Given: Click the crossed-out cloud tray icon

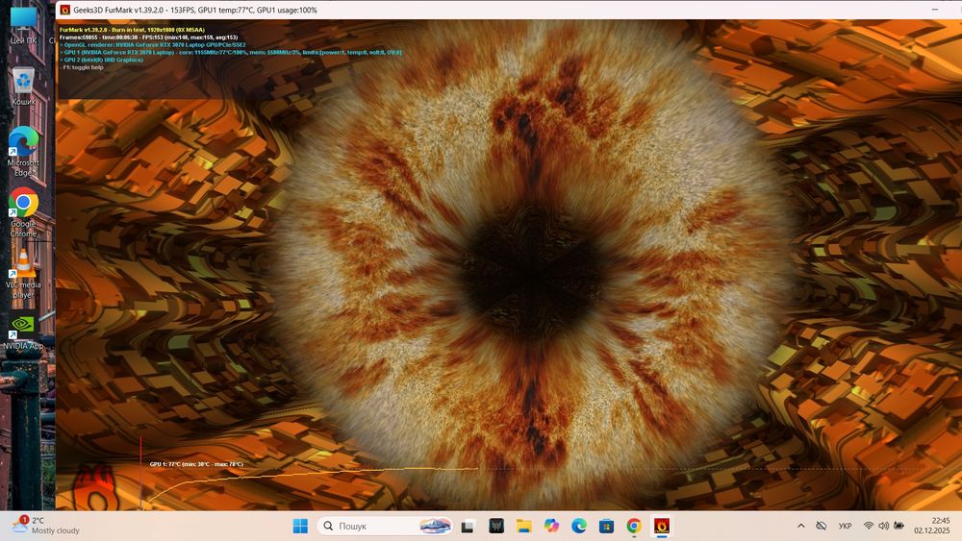Looking at the screenshot, I should coord(822,526).
